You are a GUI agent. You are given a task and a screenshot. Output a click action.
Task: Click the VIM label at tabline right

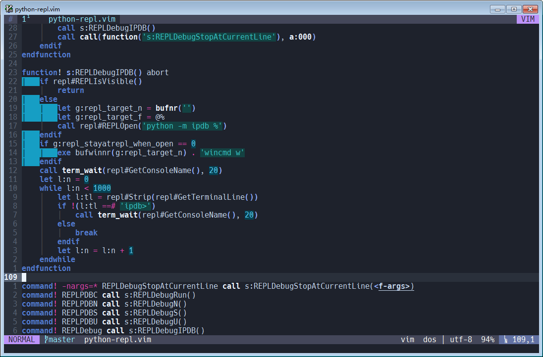click(528, 19)
